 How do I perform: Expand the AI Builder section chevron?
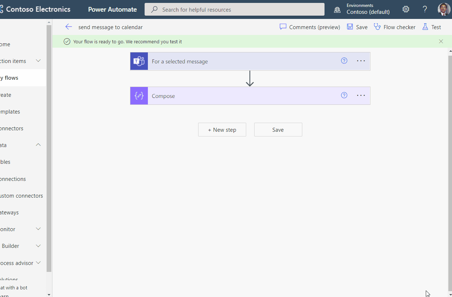[x=38, y=246]
